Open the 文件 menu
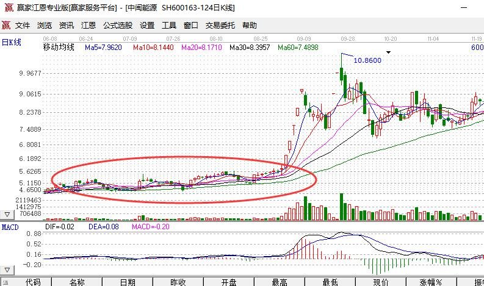 [23, 26]
